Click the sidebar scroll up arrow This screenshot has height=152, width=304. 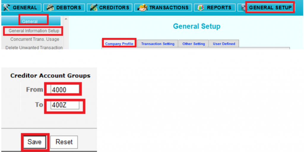tap(66, 19)
